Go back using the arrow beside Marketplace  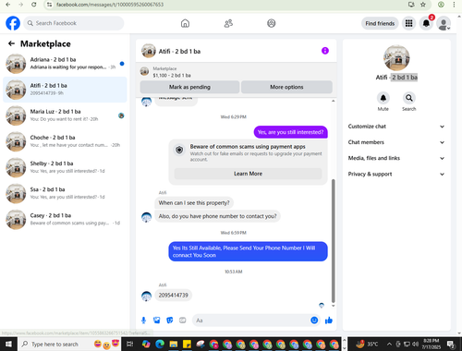tap(11, 43)
